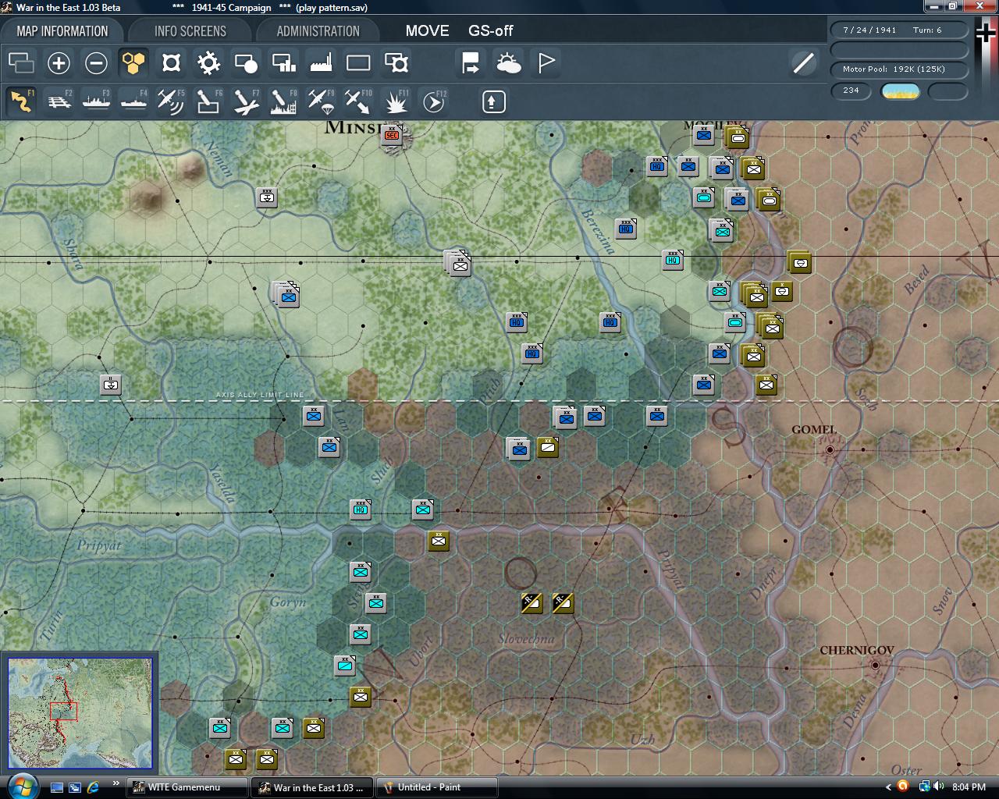The image size is (999, 799).
Task: Click War in the East 1.03 taskbar button
Action: [312, 787]
